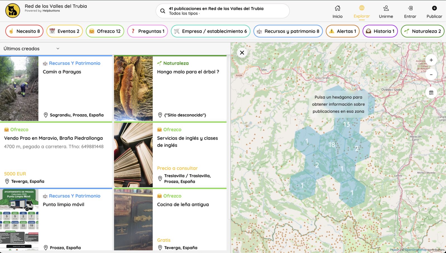446x253 pixels.
Task: Select the Explorar globe icon
Action: (x=362, y=8)
